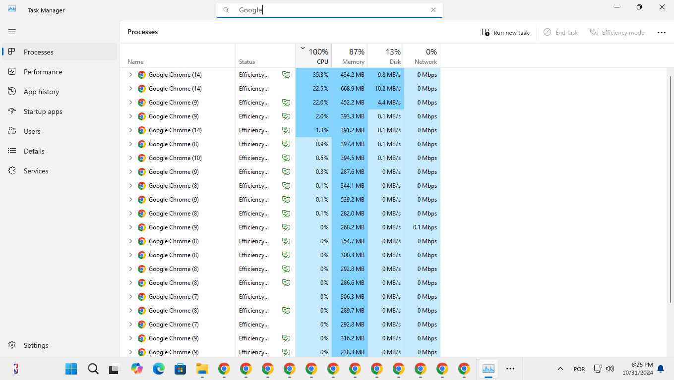
Task: Open the notifications bell icon
Action: (661, 369)
